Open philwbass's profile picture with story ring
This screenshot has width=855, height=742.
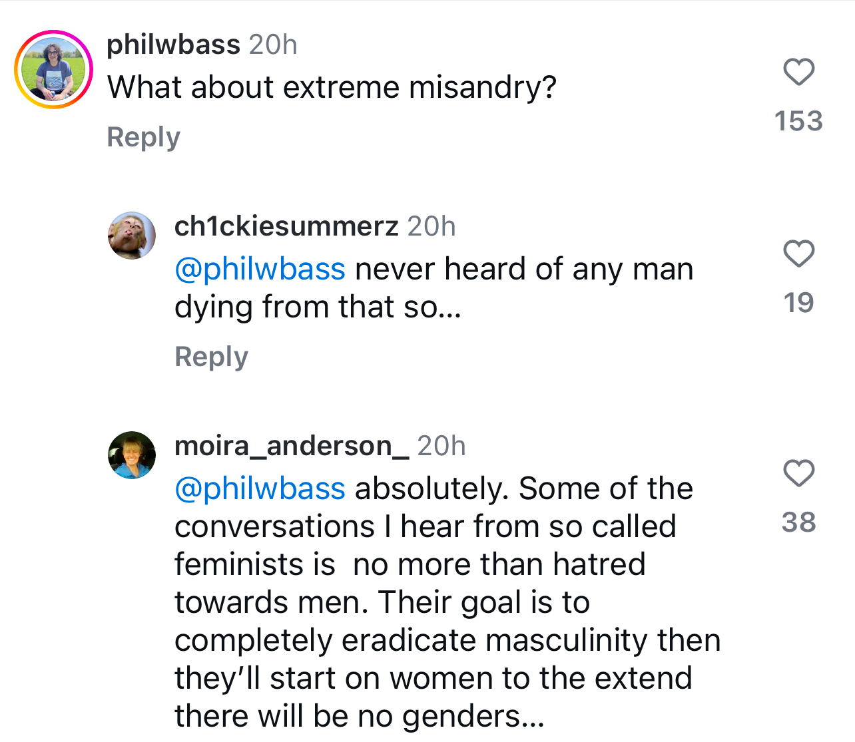[54, 69]
